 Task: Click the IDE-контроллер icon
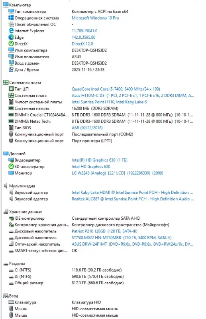click(11, 218)
